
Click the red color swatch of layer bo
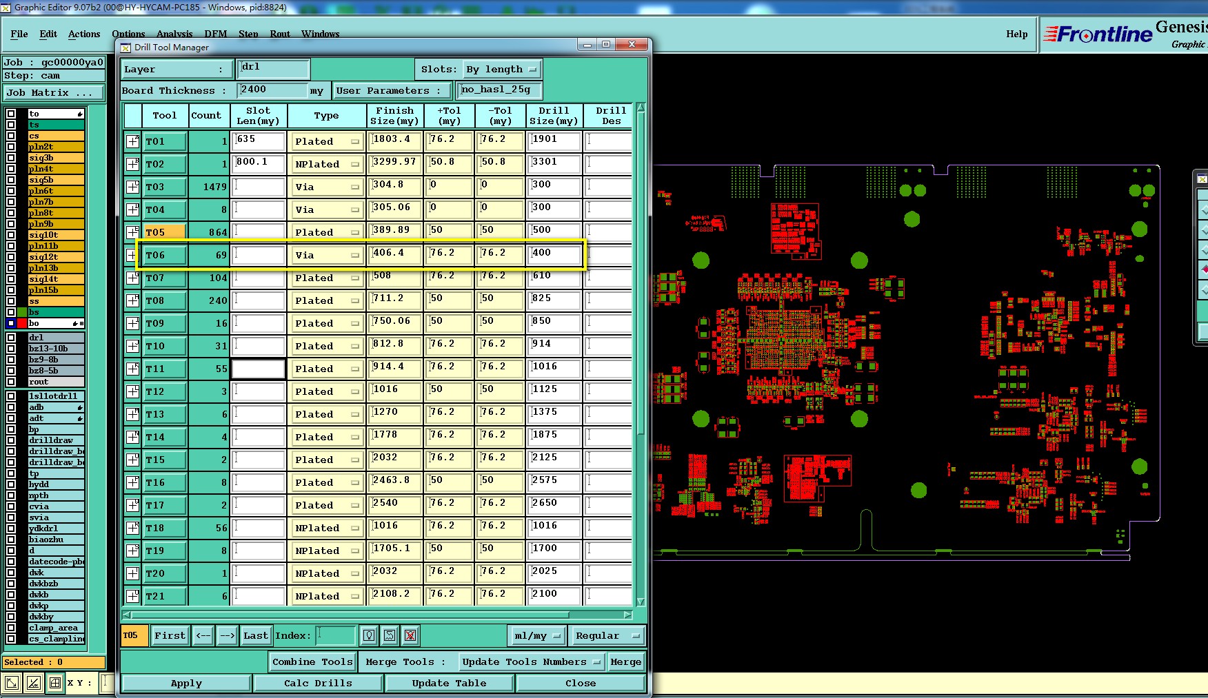click(x=22, y=323)
